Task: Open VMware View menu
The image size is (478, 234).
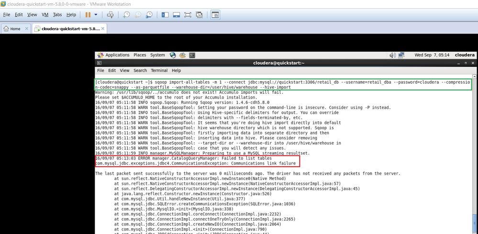Action: pyautogui.click(x=32, y=15)
